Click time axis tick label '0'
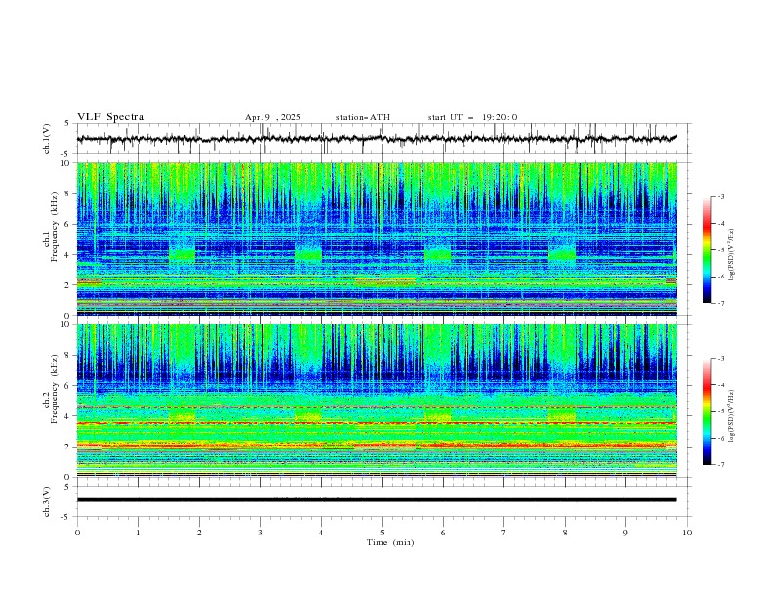The height and width of the screenshot is (598, 774). coord(77,533)
